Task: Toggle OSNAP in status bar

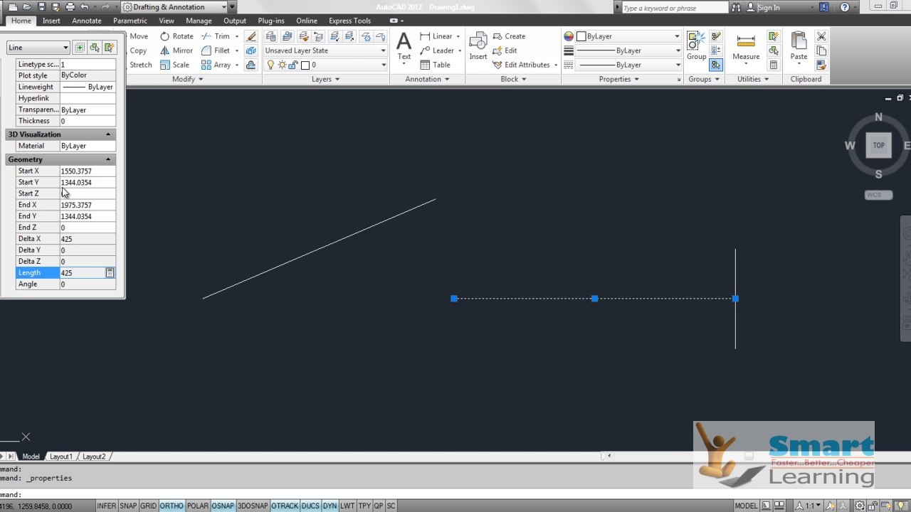Action: (223, 506)
